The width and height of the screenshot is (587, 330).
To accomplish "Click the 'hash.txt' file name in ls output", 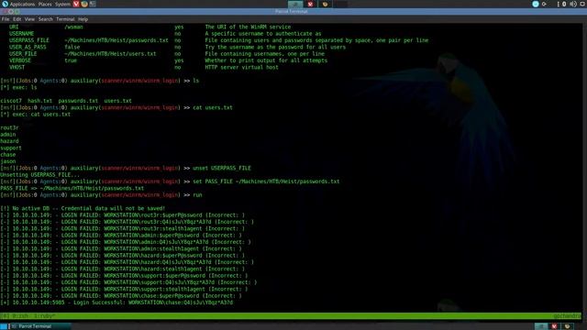I will (39, 101).
